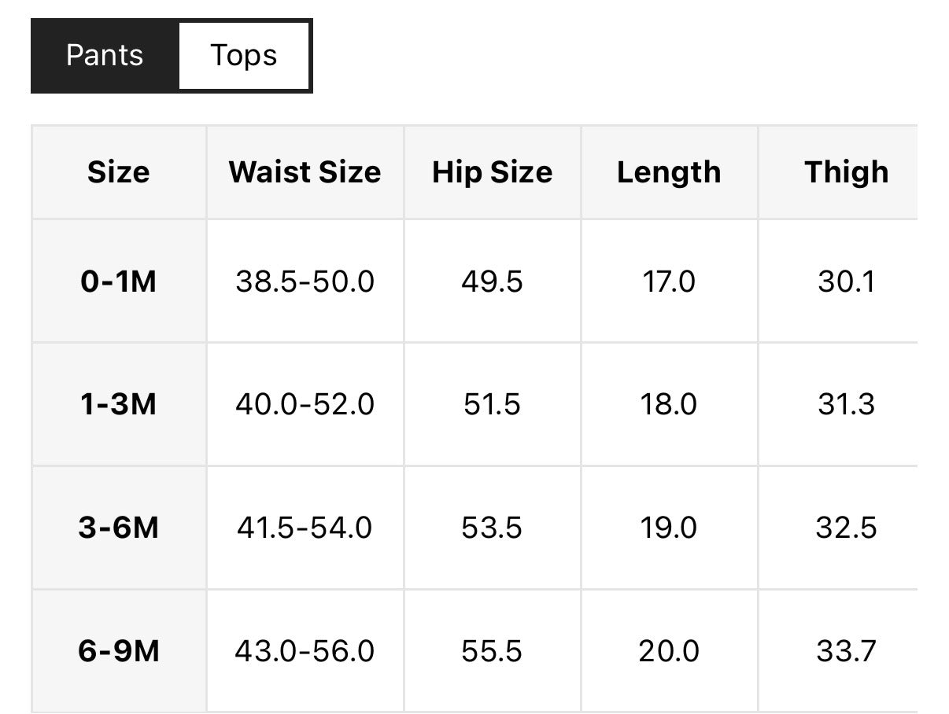Click the Waist Size column header
The width and height of the screenshot is (949, 714).
305,172
